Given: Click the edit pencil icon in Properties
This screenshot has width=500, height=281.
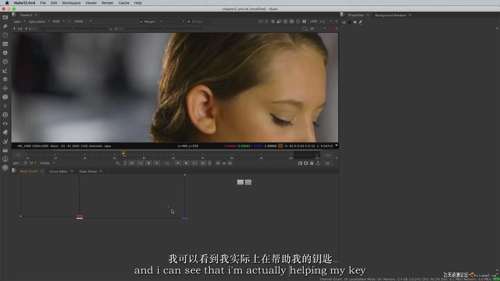Looking at the screenshot, I should click(x=361, y=22).
